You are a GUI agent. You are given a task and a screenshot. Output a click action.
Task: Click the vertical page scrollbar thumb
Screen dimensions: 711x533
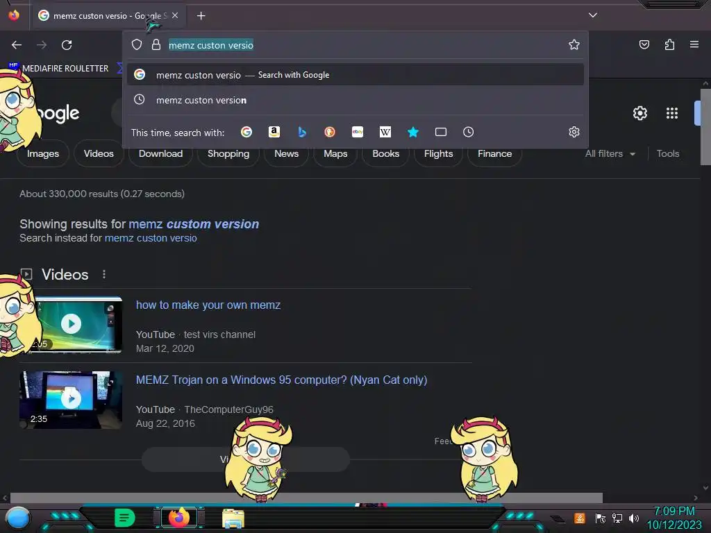click(705, 127)
